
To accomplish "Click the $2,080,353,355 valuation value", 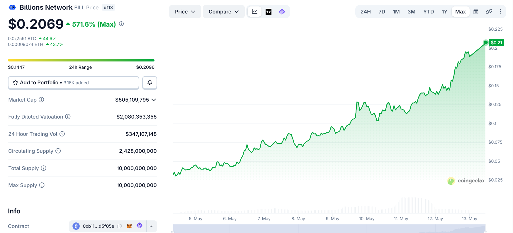I will tap(137, 117).
